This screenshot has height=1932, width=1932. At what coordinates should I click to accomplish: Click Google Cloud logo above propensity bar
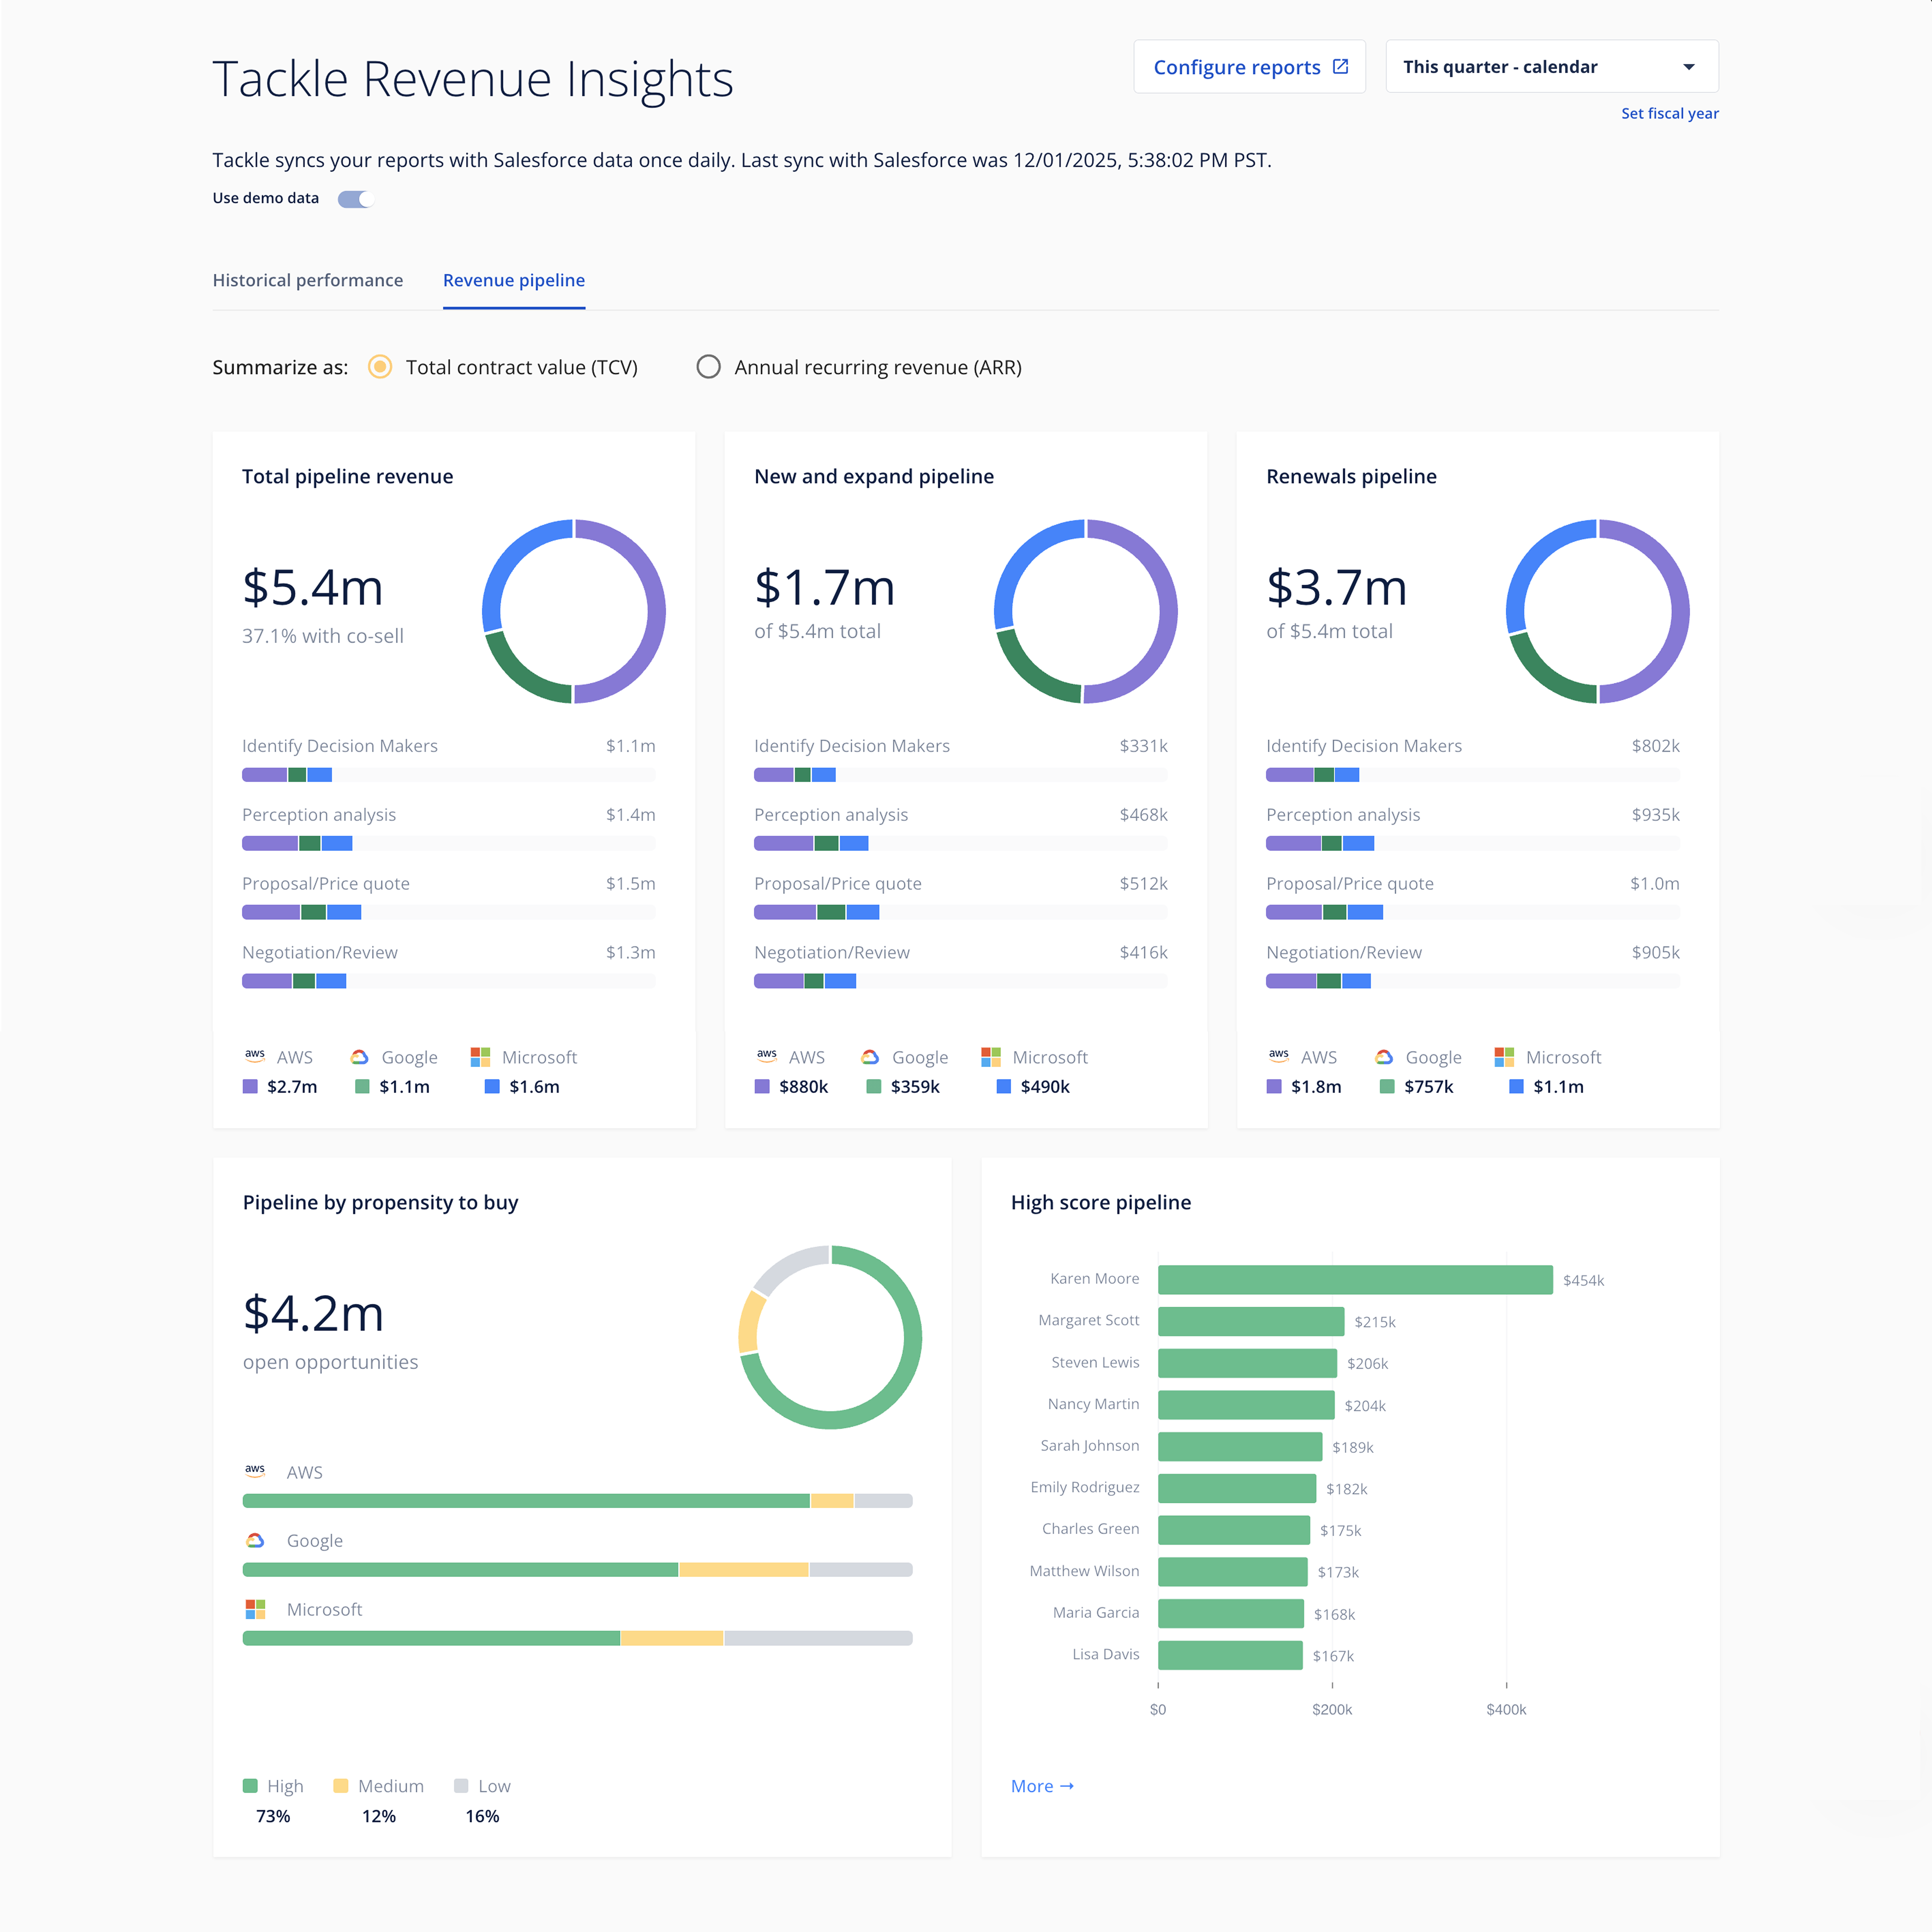point(255,1540)
